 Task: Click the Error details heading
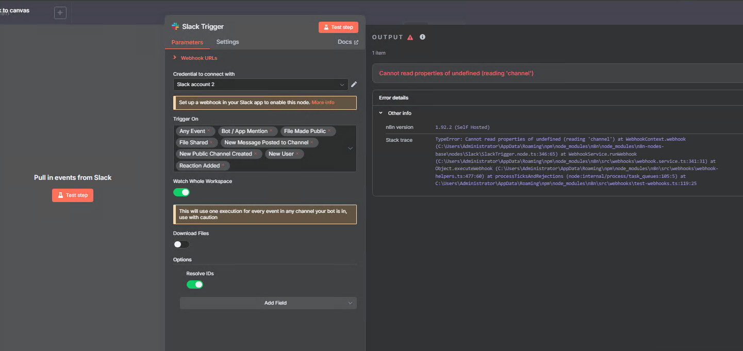394,97
